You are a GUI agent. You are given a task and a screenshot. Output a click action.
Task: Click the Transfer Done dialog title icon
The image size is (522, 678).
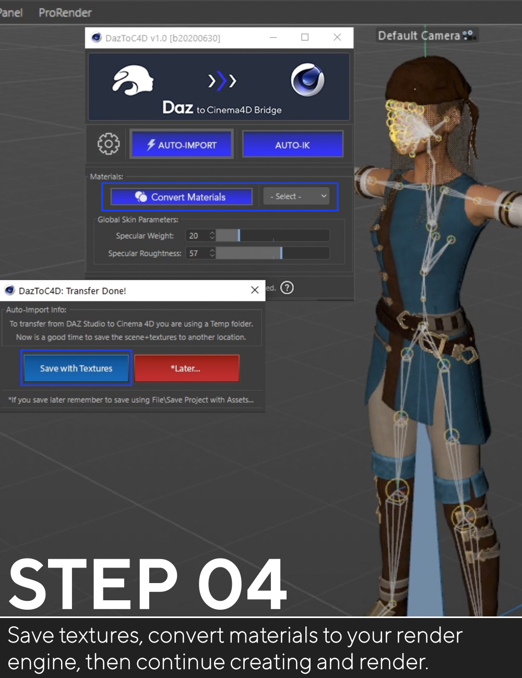10,290
